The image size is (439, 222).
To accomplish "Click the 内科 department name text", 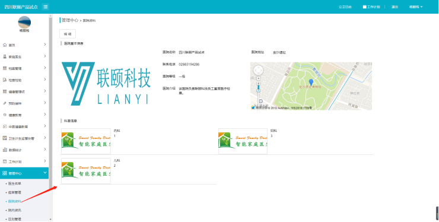I will (x=117, y=131).
